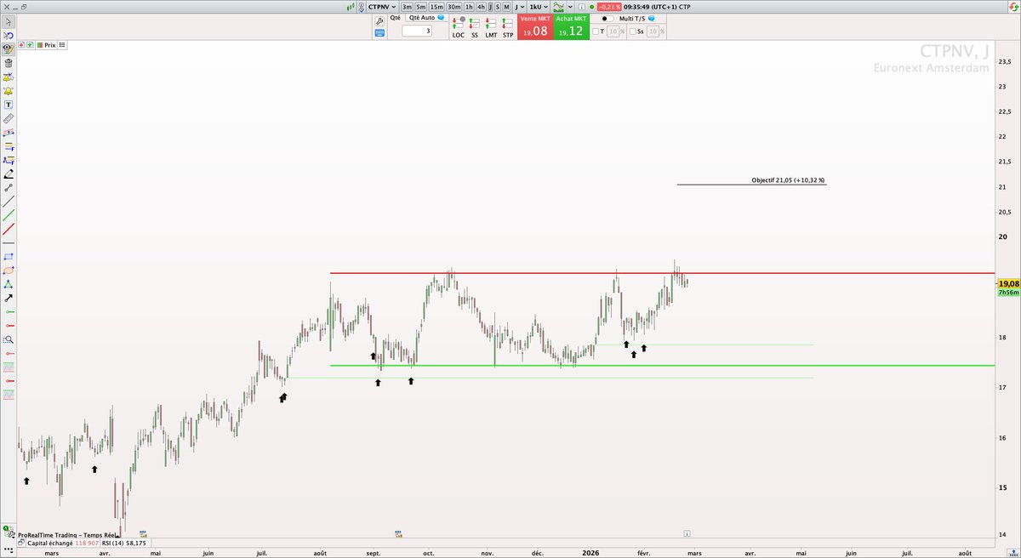Select the 4h timeframe
The height and width of the screenshot is (558, 1021).
point(480,7)
